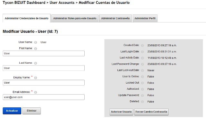Click info icon next to Locked Out
This screenshot has height=118, width=206.
[142, 83]
